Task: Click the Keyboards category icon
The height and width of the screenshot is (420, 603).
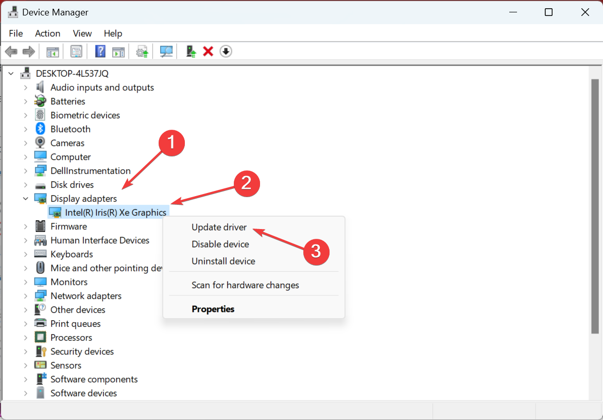Action: pos(40,254)
